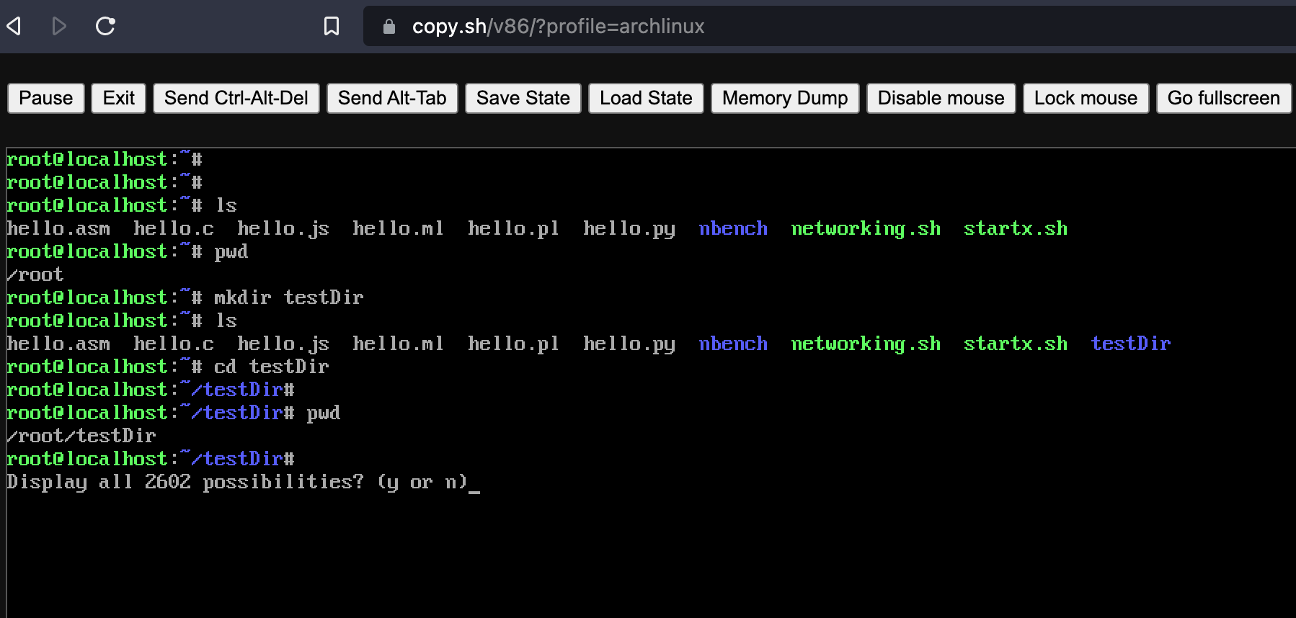Click the Lock mouse button

coord(1086,98)
